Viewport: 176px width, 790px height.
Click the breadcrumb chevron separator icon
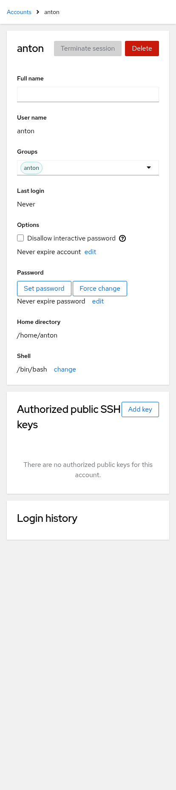(x=38, y=12)
